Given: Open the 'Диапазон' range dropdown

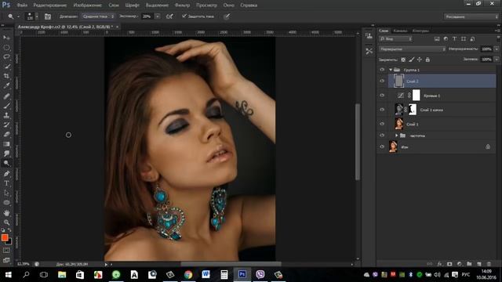Looking at the screenshot, I should coord(98,16).
